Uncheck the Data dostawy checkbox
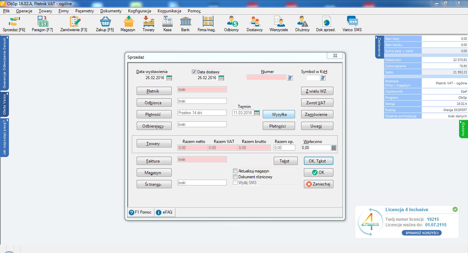The width and height of the screenshot is (468, 253). [x=194, y=72]
